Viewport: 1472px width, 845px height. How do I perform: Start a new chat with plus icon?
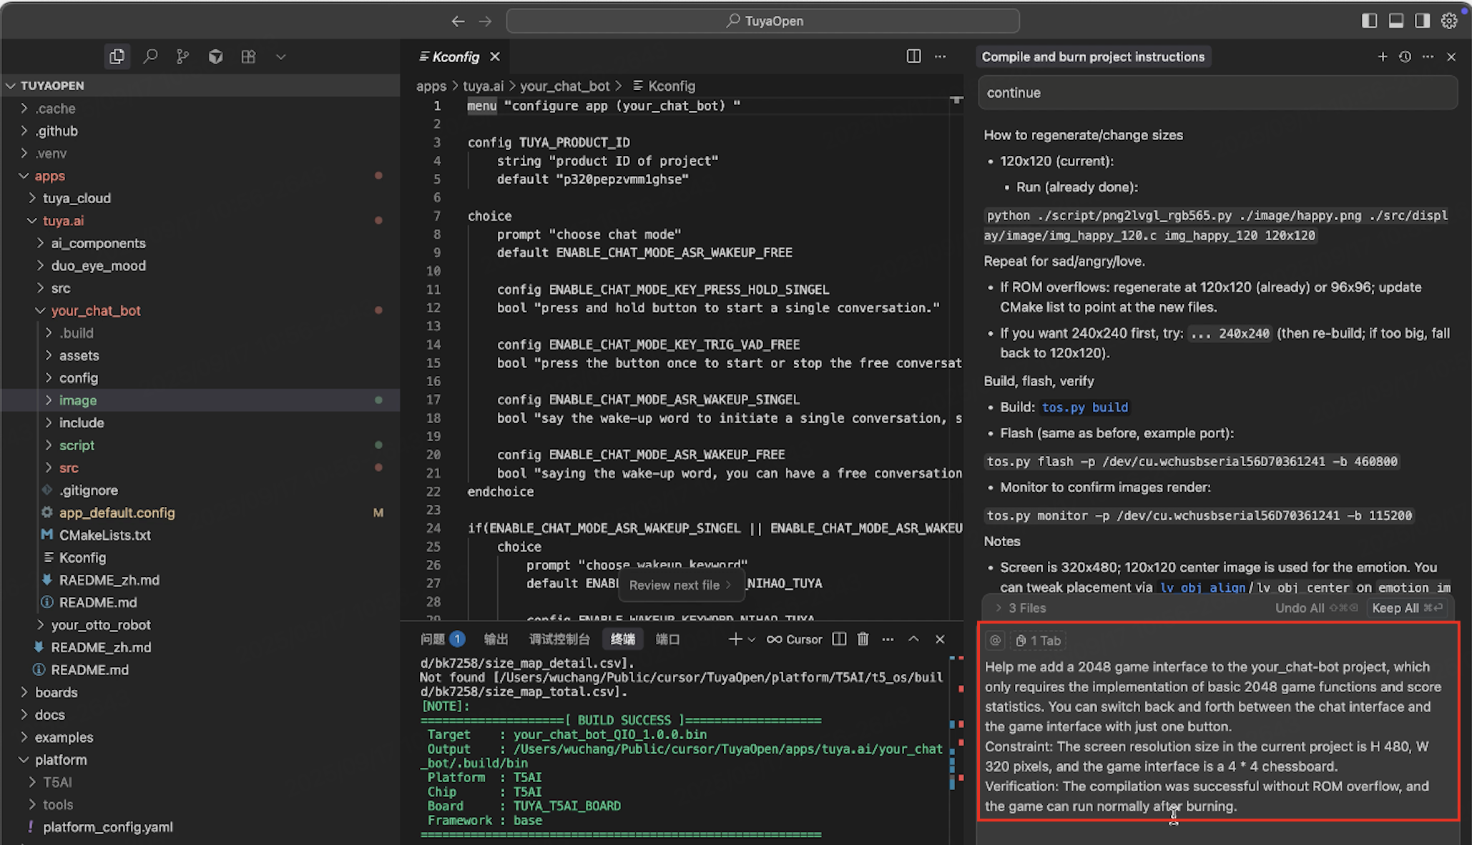(x=1382, y=56)
